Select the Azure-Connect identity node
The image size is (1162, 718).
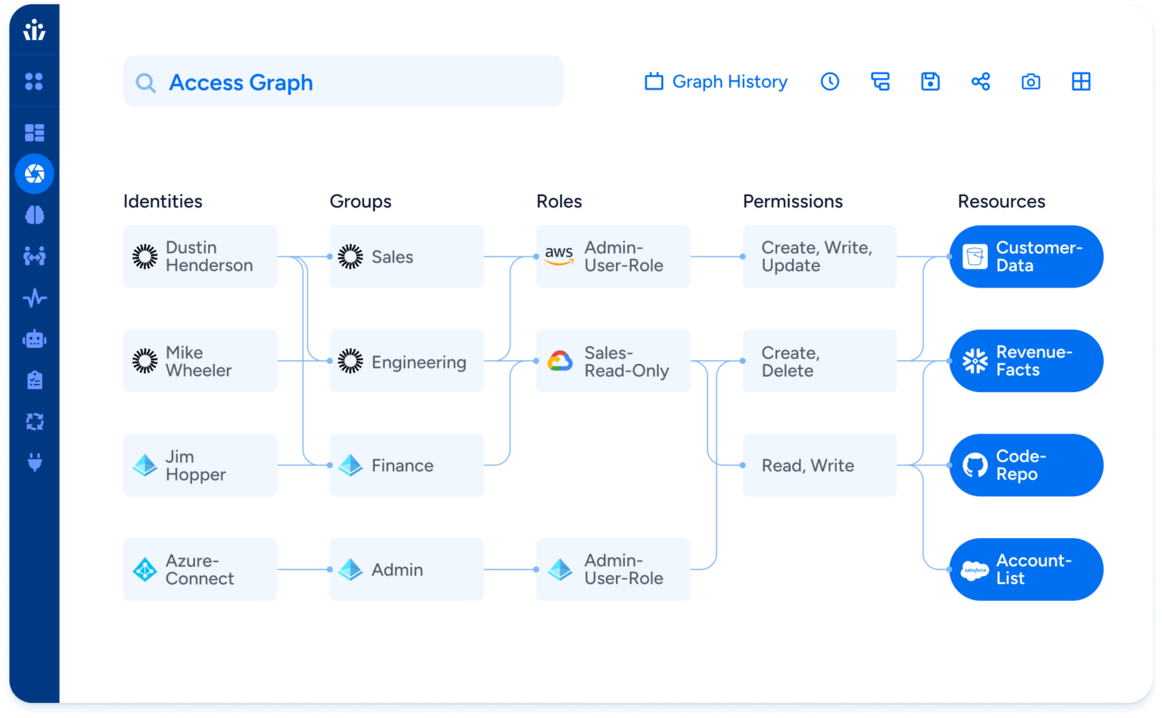tap(200, 569)
